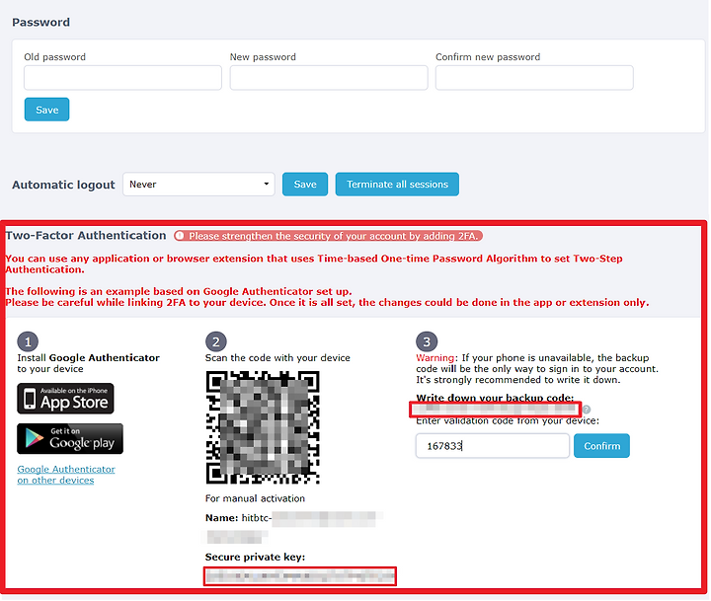
Task: Focus the New password field
Action: tap(329, 78)
